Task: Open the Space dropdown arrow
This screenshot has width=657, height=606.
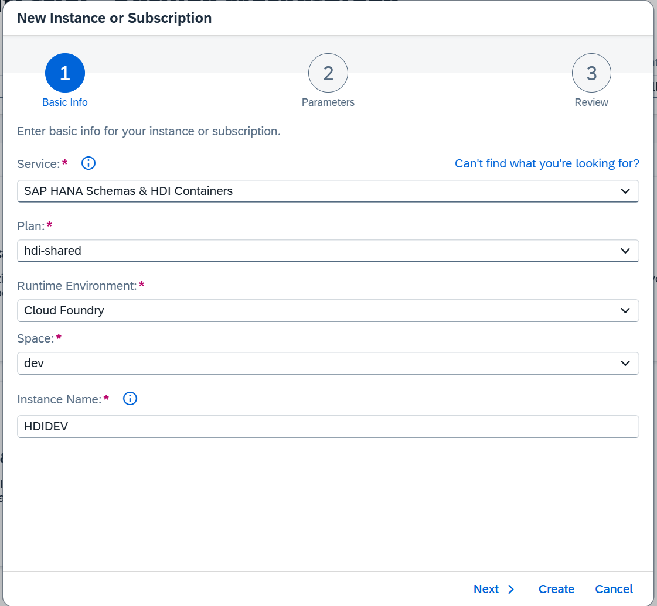Action: (625, 363)
